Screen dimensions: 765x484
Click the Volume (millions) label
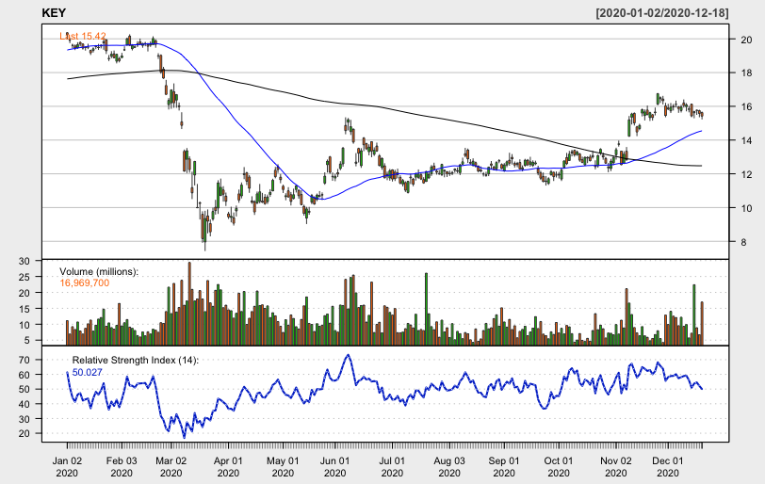pos(99,271)
